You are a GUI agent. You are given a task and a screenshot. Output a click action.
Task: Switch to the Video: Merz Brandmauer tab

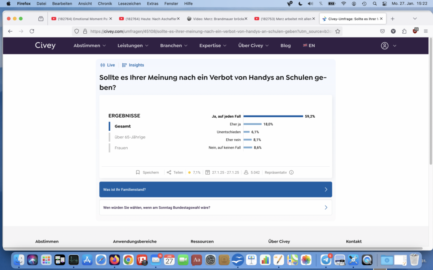pyautogui.click(x=216, y=19)
